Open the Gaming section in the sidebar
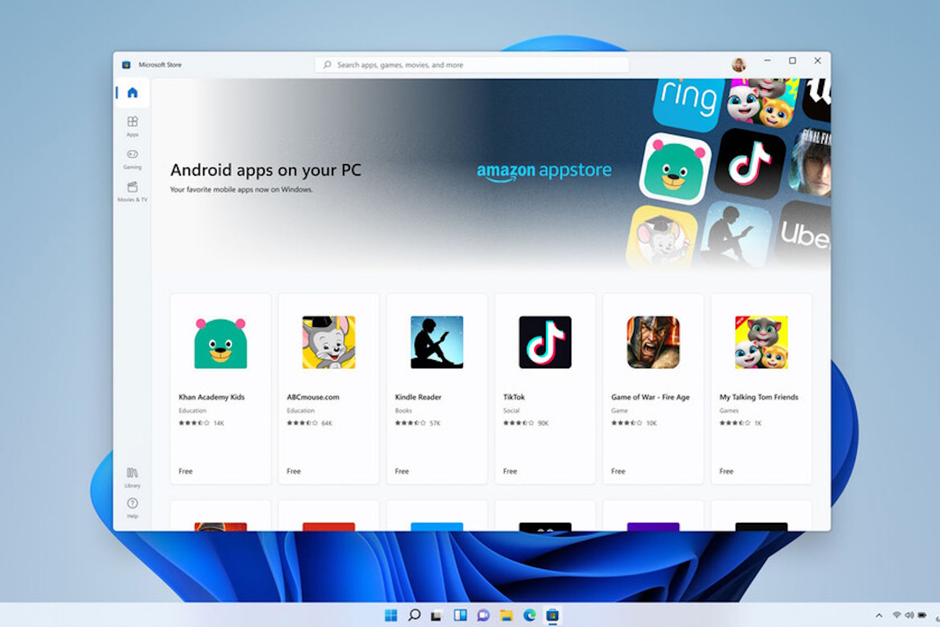 [x=132, y=158]
